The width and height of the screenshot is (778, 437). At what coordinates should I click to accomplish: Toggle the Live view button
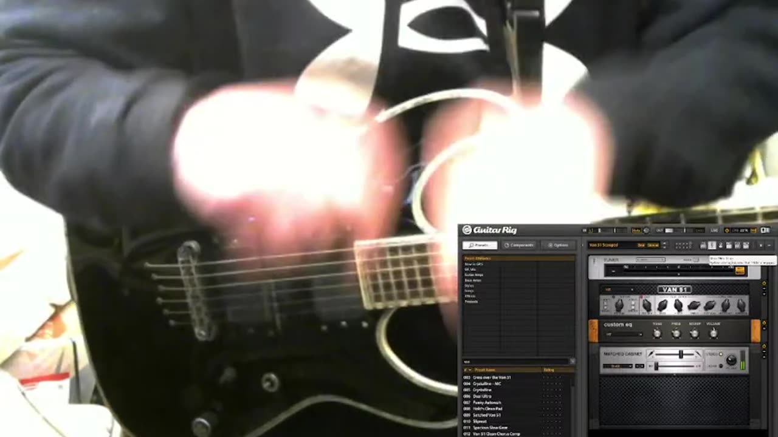[714, 231]
